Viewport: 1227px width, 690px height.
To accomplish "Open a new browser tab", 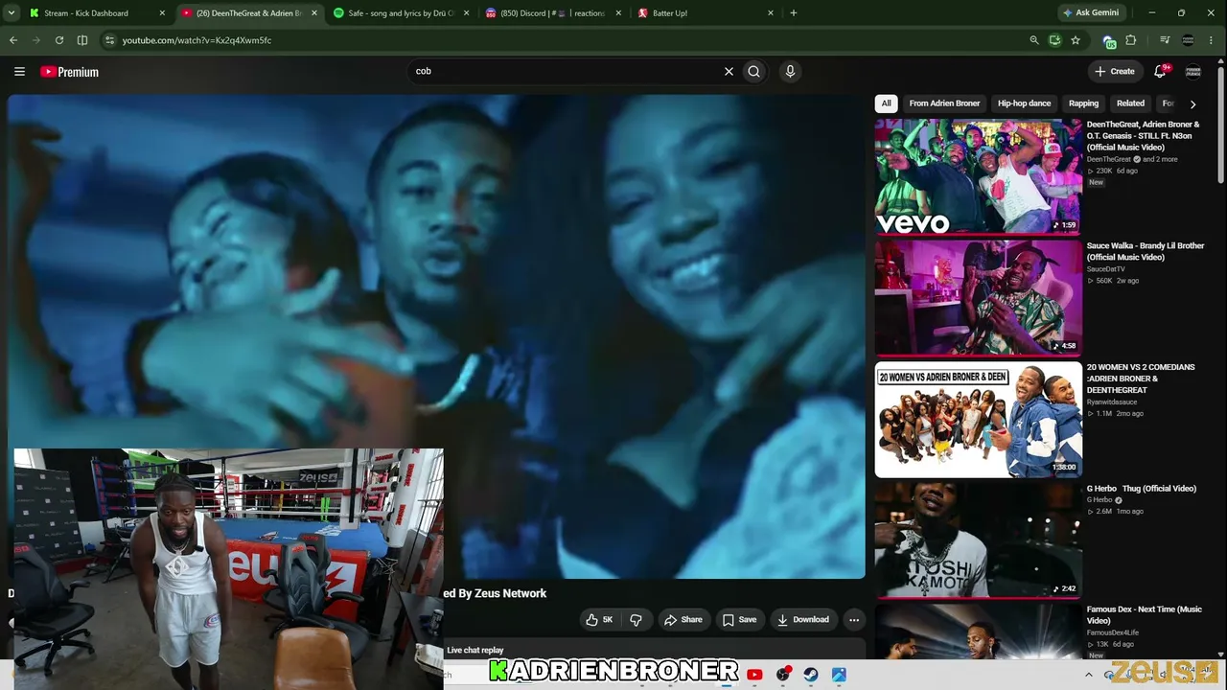I will click(x=794, y=13).
